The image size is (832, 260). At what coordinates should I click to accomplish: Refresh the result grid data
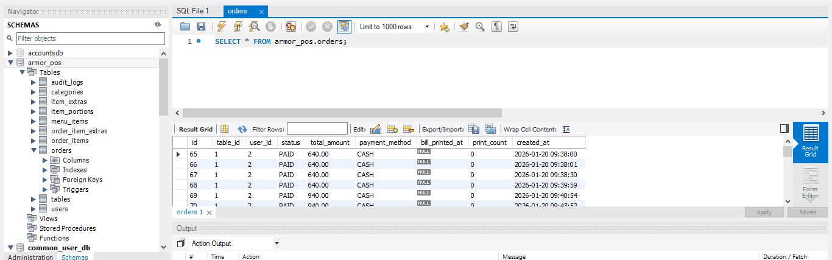coord(242,129)
